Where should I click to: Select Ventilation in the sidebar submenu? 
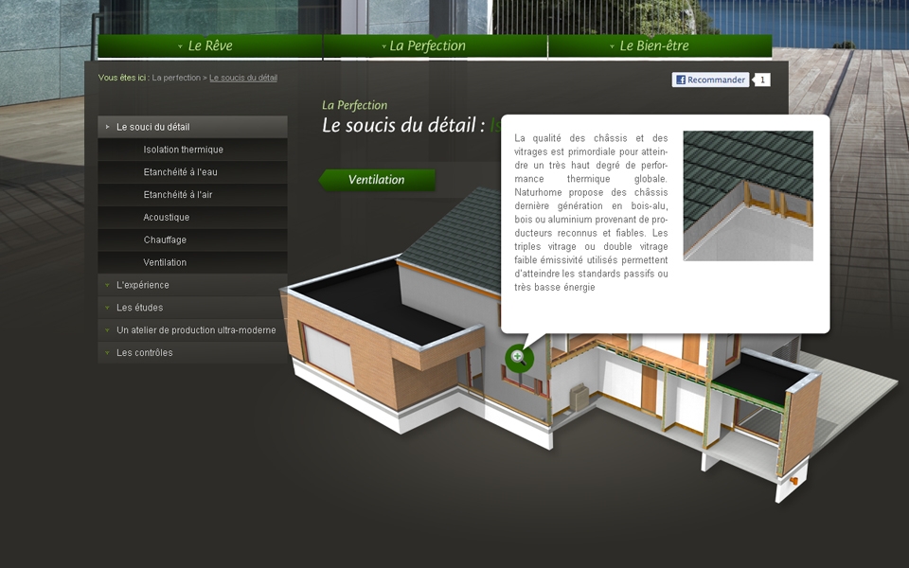click(x=192, y=262)
